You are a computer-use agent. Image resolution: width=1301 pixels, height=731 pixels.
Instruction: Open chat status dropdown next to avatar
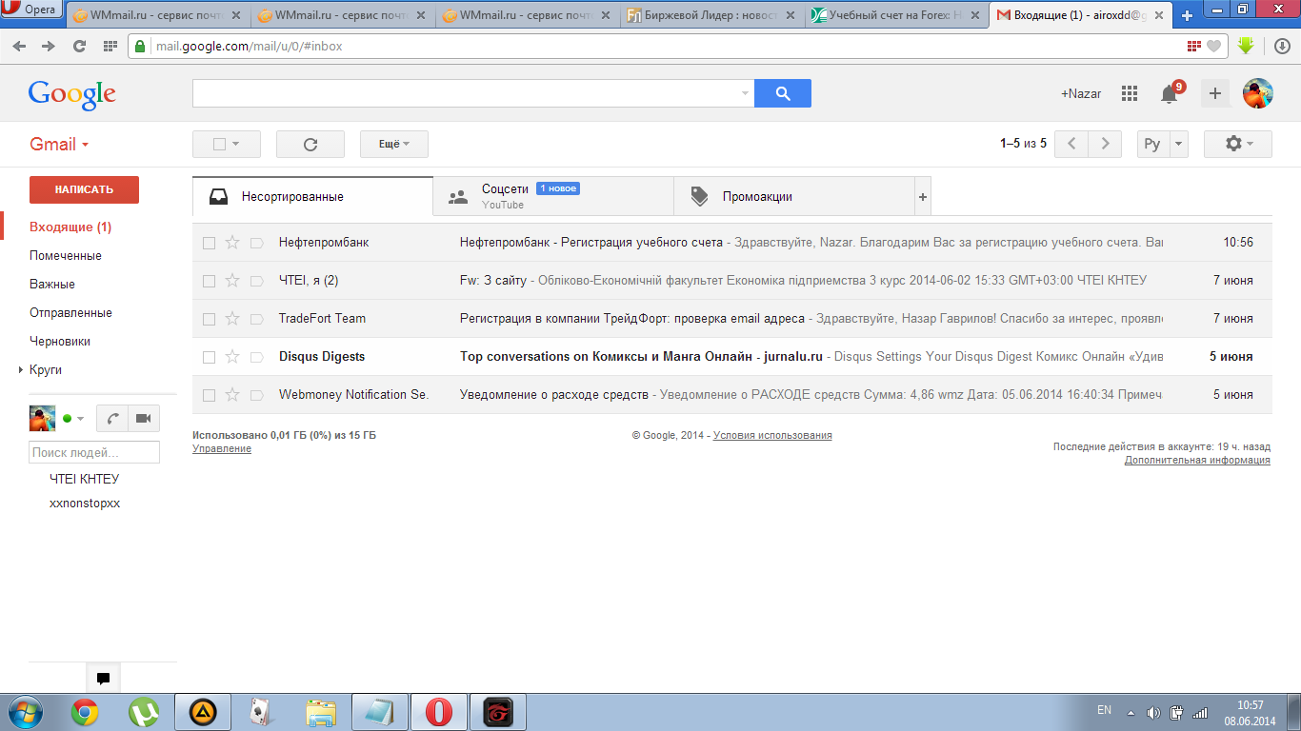click(x=79, y=419)
